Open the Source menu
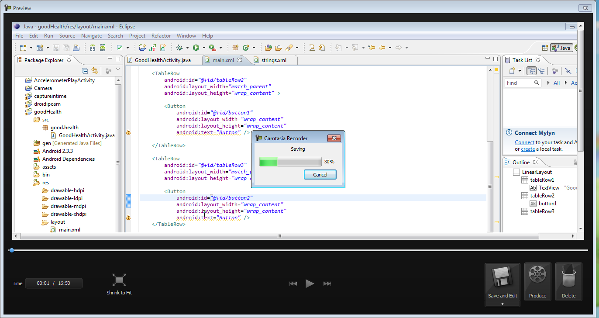 (67, 36)
